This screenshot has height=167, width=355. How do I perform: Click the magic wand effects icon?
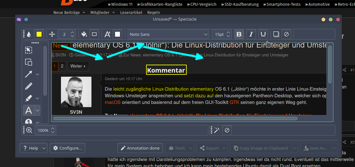tap(217, 130)
